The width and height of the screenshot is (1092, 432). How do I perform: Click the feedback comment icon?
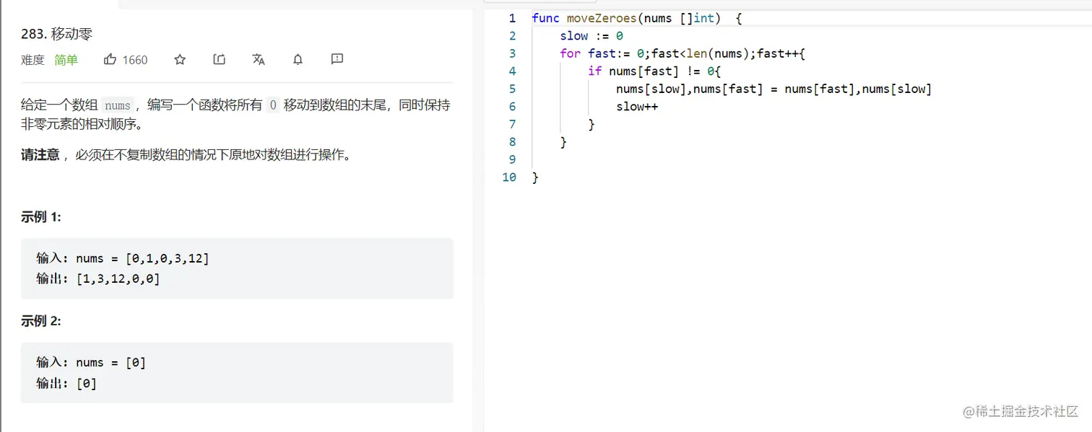tap(337, 59)
